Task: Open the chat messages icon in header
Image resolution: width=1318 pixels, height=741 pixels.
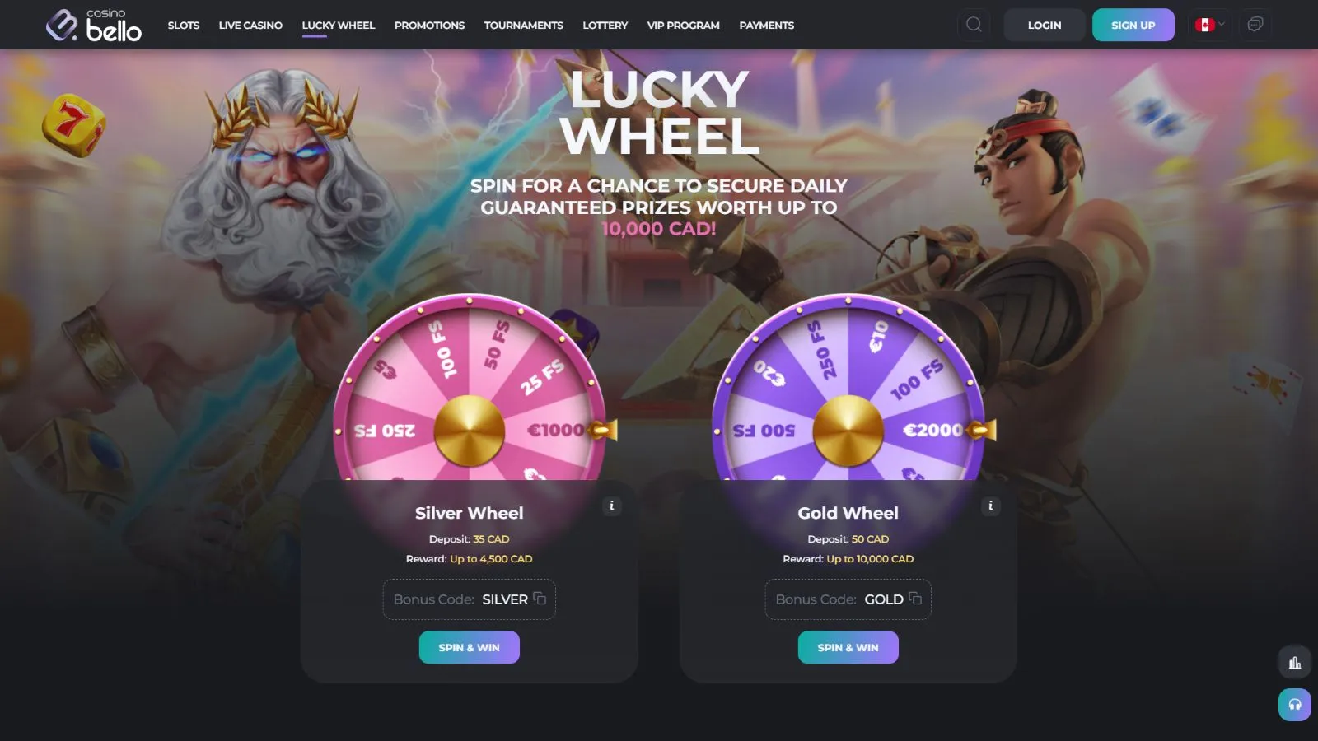Action: [x=1255, y=25]
